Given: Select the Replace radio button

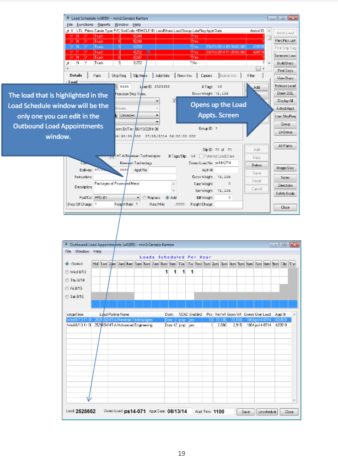Looking at the screenshot, I should 144,198.
